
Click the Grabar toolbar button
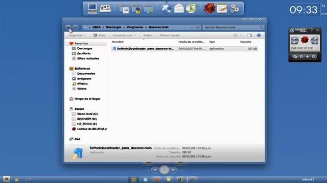click(148, 35)
